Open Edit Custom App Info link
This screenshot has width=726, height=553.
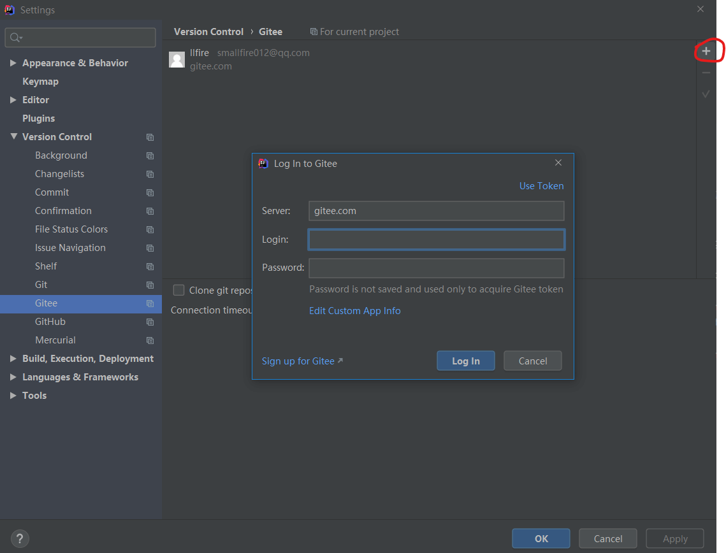[354, 311]
